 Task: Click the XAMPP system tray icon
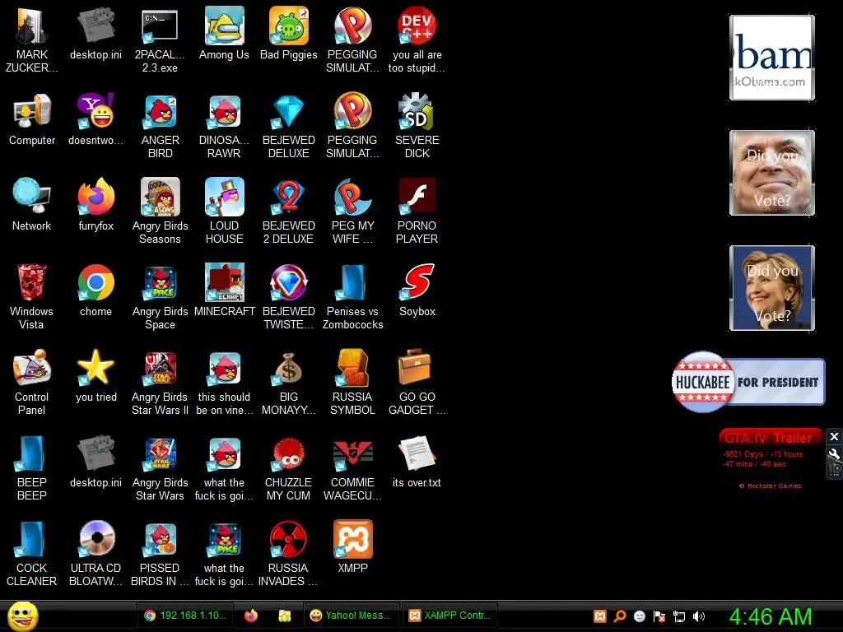600,616
